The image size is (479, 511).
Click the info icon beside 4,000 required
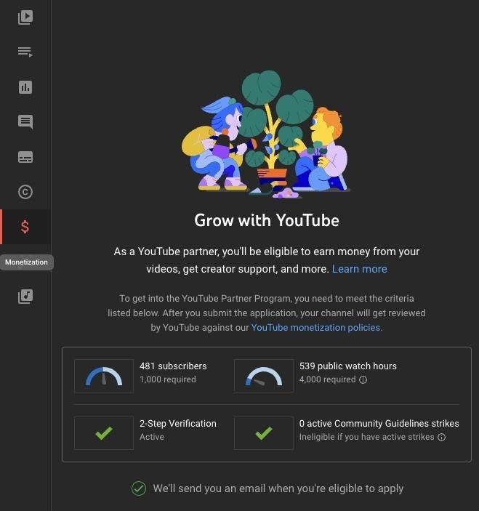pos(363,379)
